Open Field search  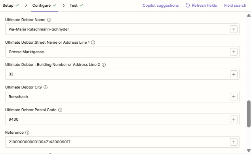pos(235,6)
